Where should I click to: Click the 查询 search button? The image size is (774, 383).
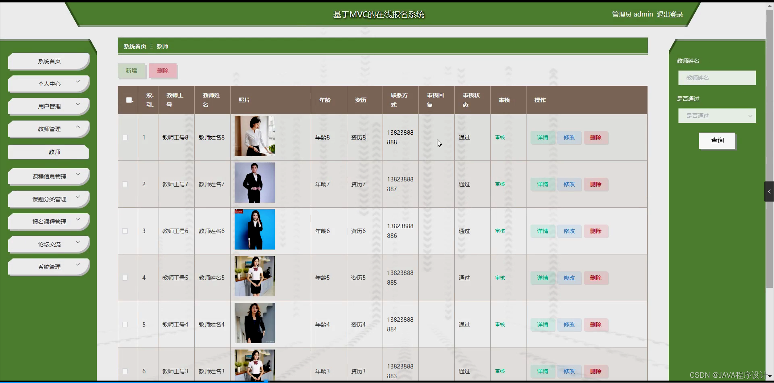(x=717, y=140)
